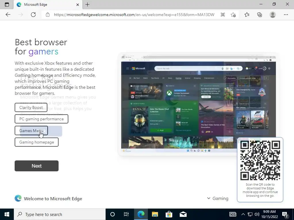Image resolution: width=294 pixels, height=220 pixels.
Task: Open the Windows Start menu
Action: pyautogui.click(x=7, y=214)
